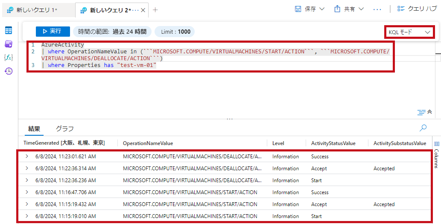Click the format query icon
The width and height of the screenshot is (441, 224).
tap(421, 112)
